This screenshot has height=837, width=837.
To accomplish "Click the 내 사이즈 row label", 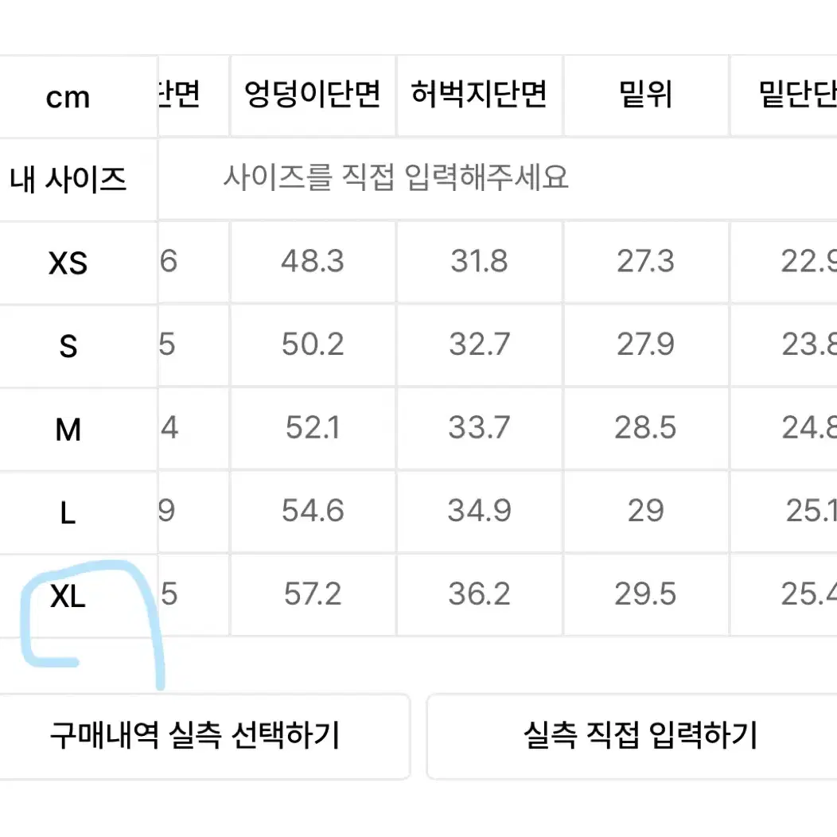I will click(x=68, y=179).
